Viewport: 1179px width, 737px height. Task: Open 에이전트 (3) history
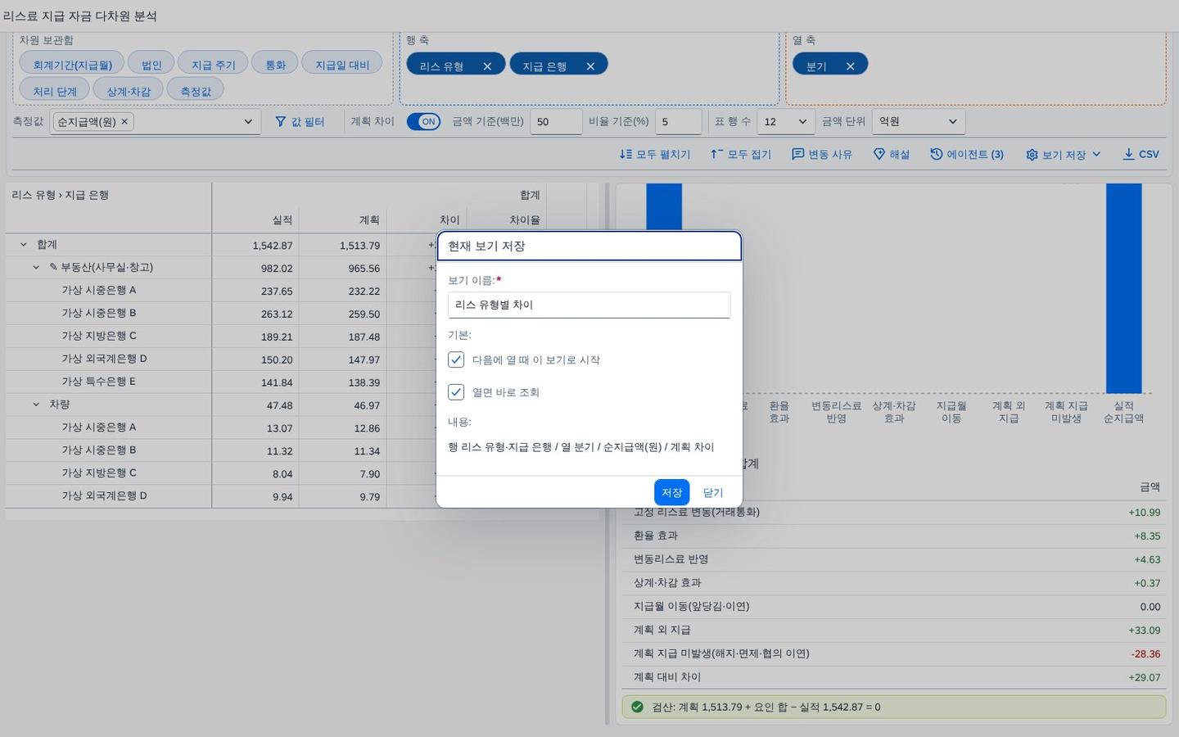967,154
